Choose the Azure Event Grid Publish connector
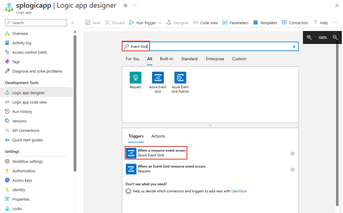343x213 pixels. pyautogui.click(x=180, y=78)
